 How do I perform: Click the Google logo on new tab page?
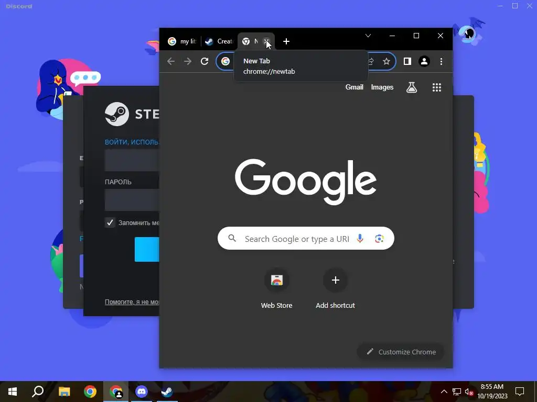(306, 182)
